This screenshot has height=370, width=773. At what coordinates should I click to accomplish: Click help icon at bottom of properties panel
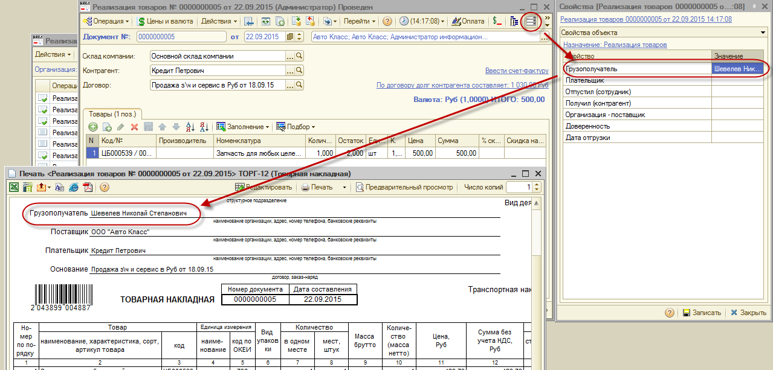(x=670, y=313)
